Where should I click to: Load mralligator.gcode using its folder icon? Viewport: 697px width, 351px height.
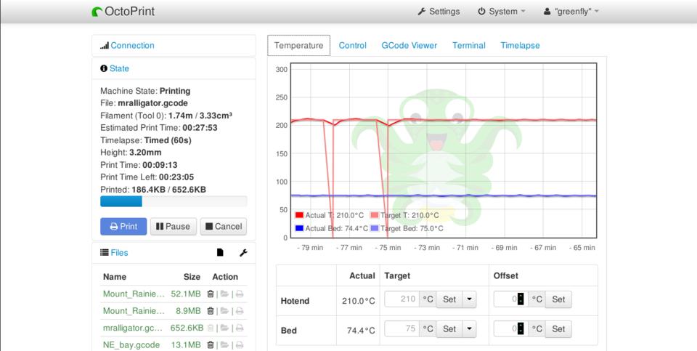click(x=224, y=328)
